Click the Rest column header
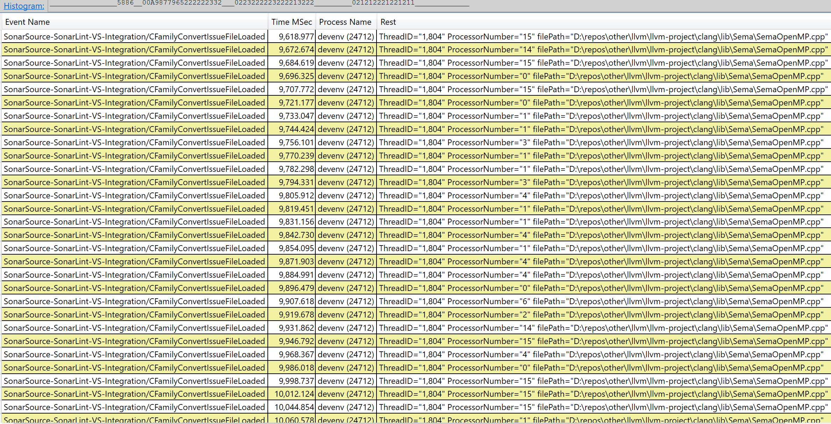The image size is (831, 424). 388,22
